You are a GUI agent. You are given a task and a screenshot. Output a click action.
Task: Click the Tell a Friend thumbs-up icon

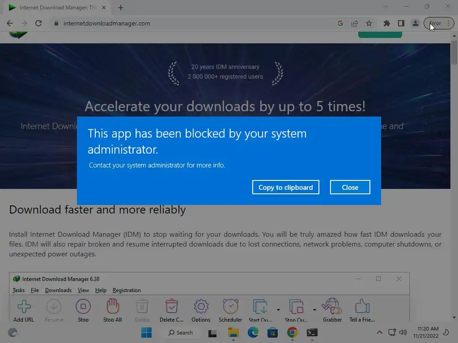point(362,310)
